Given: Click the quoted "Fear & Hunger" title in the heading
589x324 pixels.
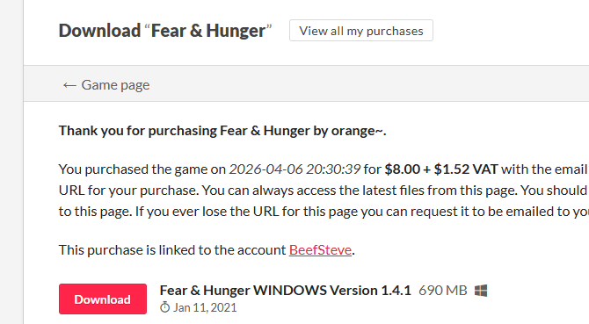Looking at the screenshot, I should point(208,31).
